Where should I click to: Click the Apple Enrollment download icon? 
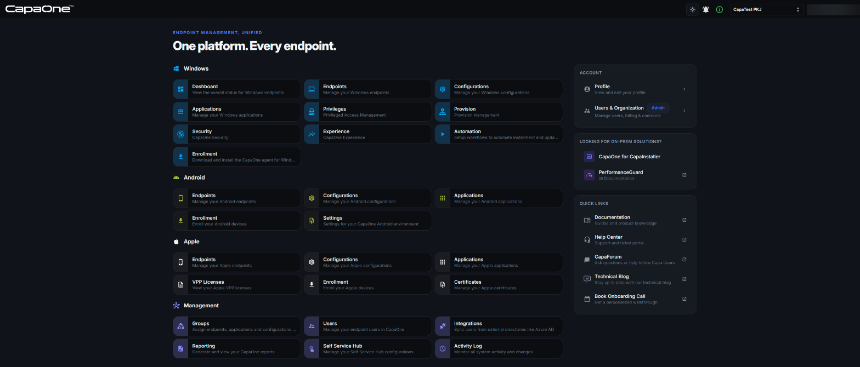coord(312,285)
